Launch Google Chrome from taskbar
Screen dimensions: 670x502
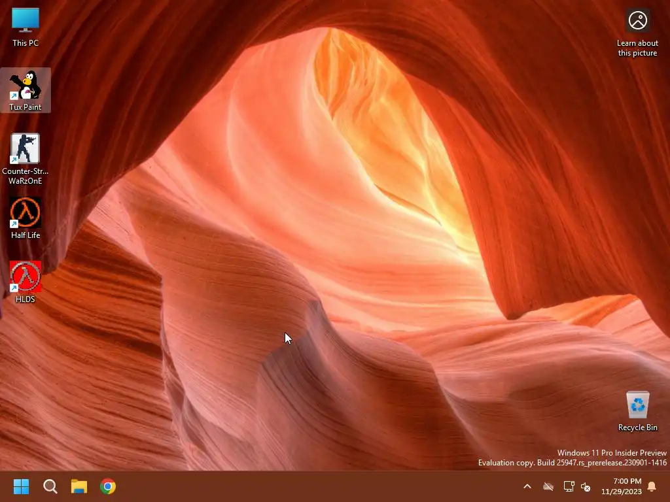108,486
